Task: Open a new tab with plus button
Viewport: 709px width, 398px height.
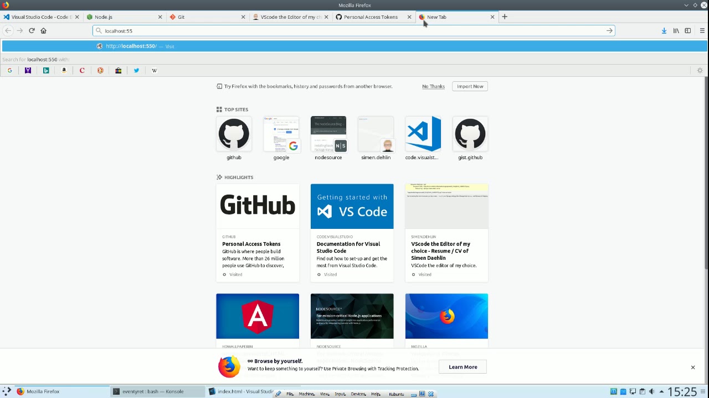Action: 504,17
